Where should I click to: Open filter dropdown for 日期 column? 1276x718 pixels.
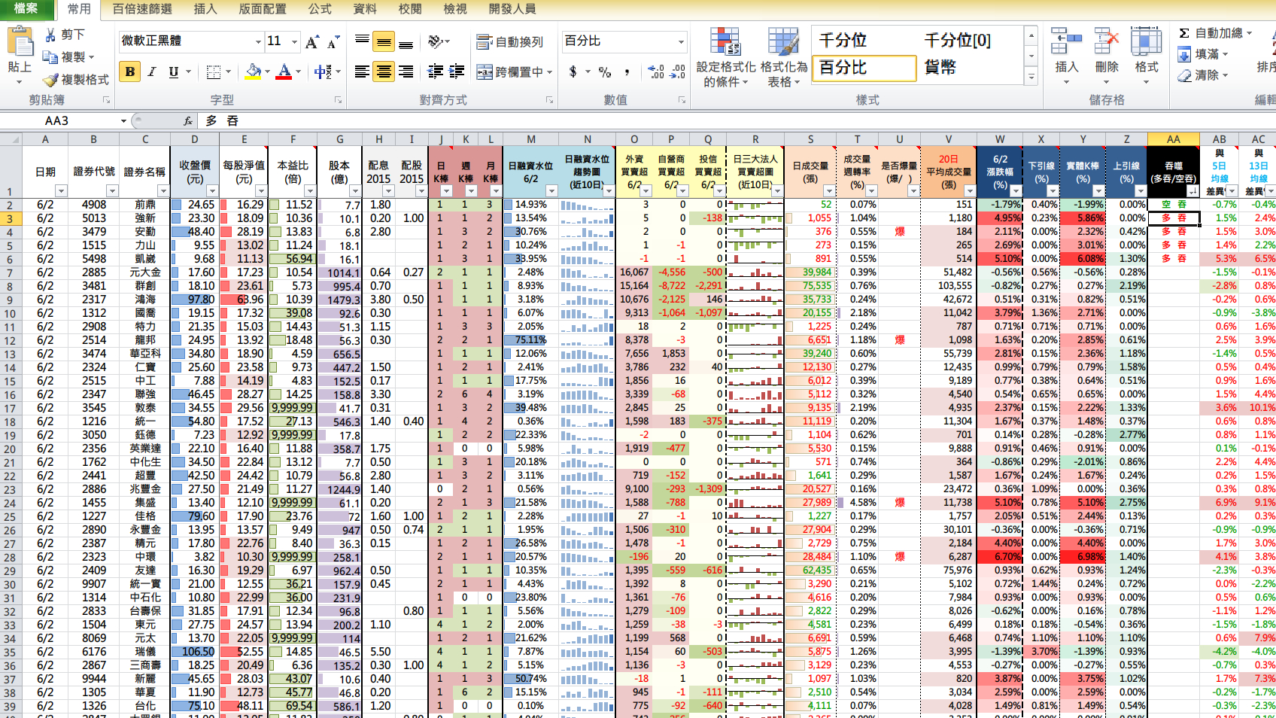pyautogui.click(x=61, y=191)
